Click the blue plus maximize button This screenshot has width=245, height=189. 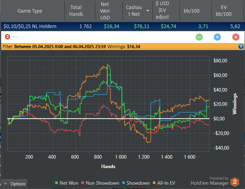coord(217,37)
